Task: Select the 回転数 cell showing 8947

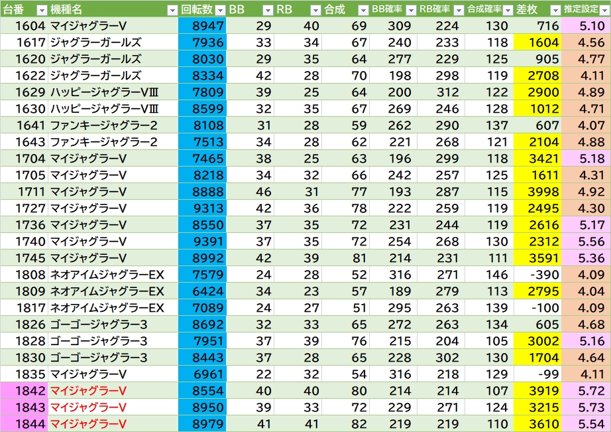Action: pos(202,26)
